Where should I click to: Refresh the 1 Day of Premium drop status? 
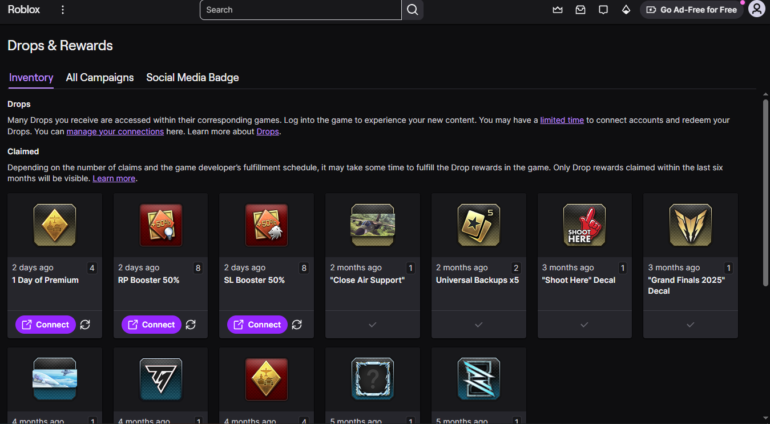pos(85,325)
